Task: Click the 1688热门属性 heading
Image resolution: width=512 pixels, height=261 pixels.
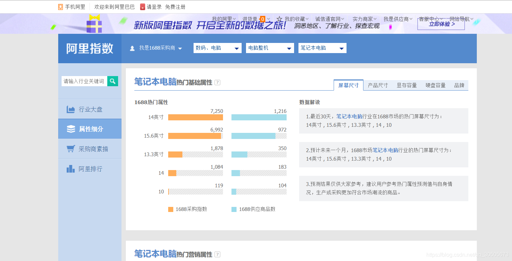Action: pyautogui.click(x=151, y=102)
